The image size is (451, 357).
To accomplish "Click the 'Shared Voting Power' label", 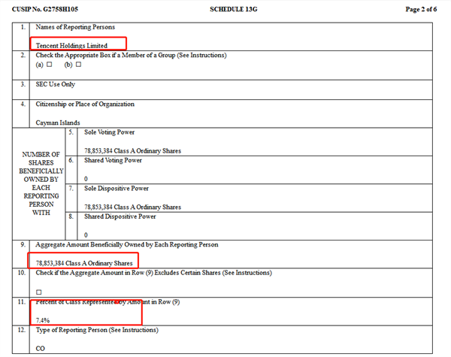I will [x=113, y=160].
